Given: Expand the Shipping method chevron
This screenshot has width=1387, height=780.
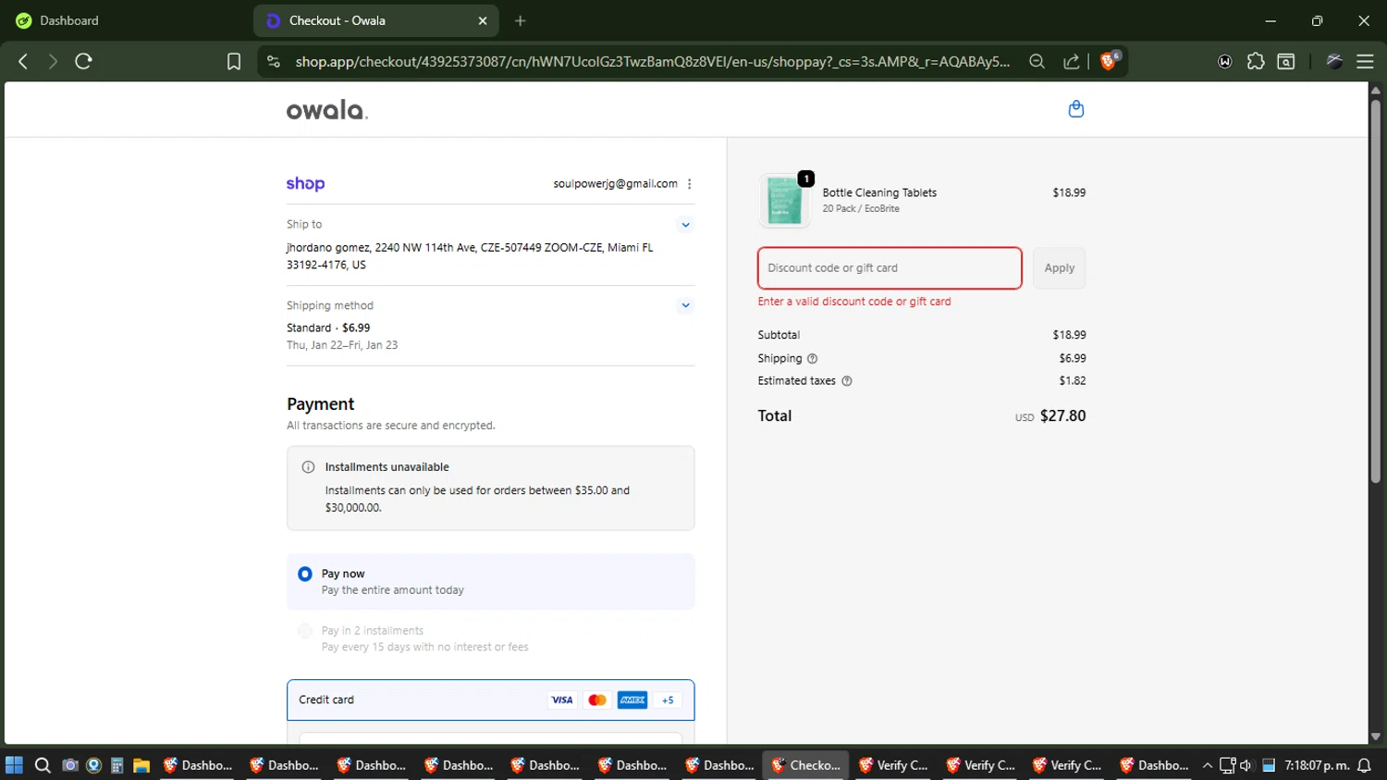Looking at the screenshot, I should 685,305.
